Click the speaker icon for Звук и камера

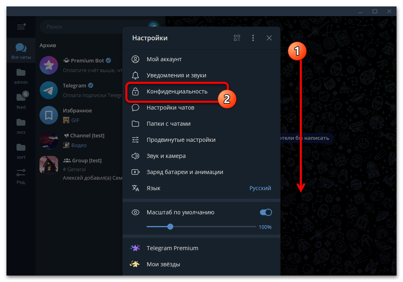pos(135,156)
